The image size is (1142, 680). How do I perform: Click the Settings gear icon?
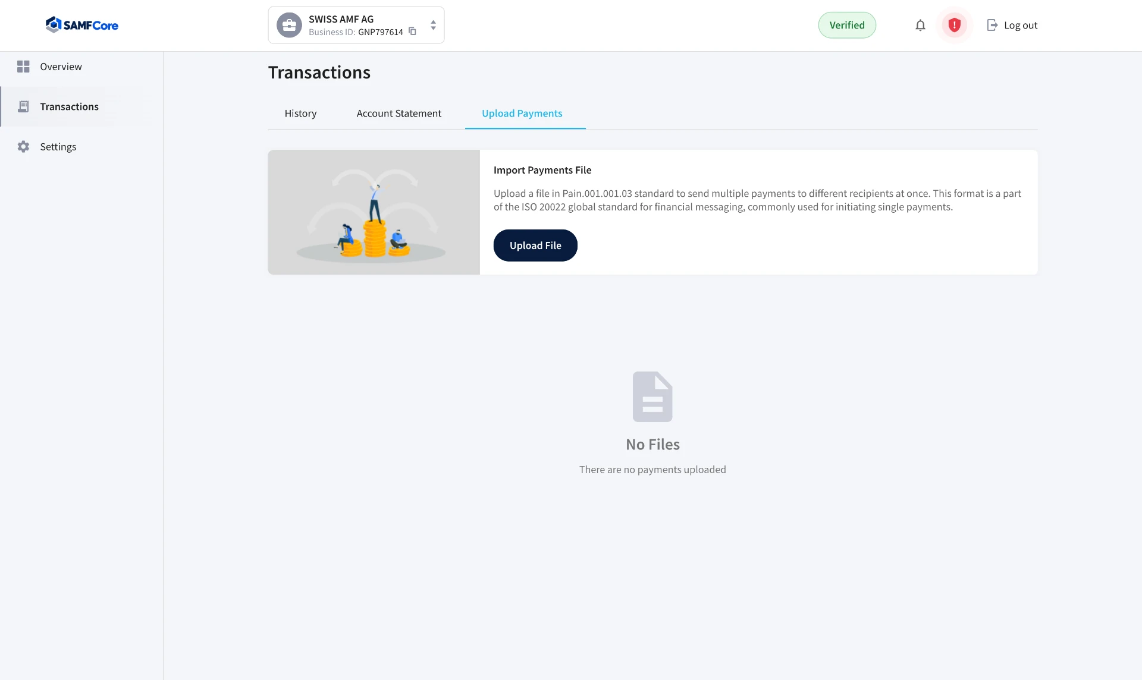(x=23, y=146)
